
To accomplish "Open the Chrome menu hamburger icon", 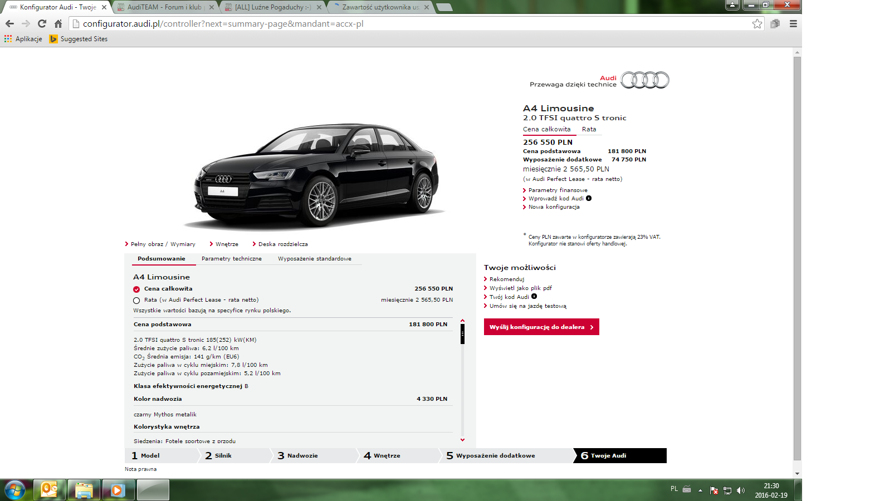I will point(793,23).
